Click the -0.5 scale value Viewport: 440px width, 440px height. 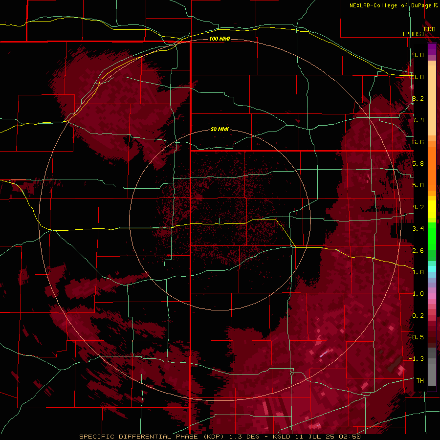(416, 337)
